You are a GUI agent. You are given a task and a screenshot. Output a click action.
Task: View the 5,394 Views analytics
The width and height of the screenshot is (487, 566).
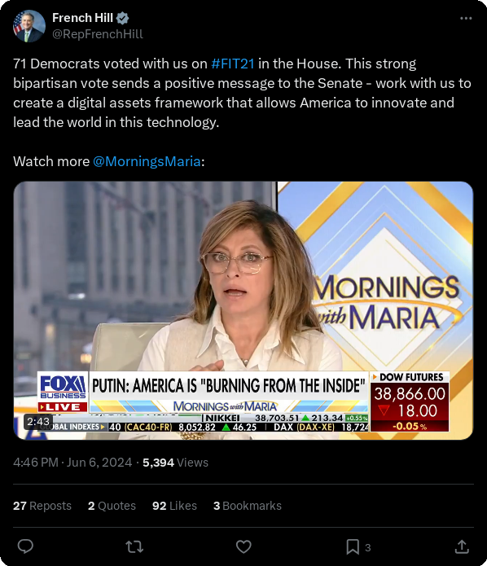pos(175,463)
